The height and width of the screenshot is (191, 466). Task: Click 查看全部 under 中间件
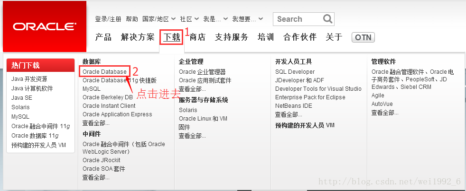(x=96, y=177)
